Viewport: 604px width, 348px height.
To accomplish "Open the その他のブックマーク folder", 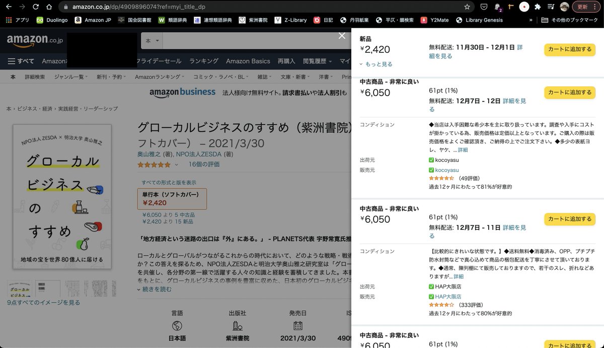I will (x=571, y=21).
